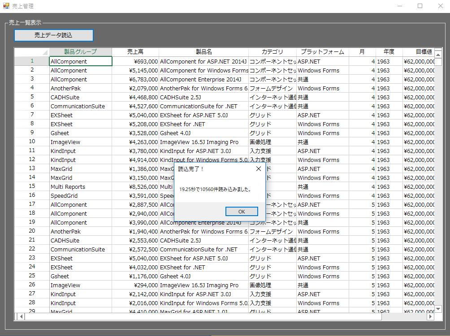450x336 pixels.
Task: Click sales value ¥8,526,000
Action: click(x=135, y=187)
